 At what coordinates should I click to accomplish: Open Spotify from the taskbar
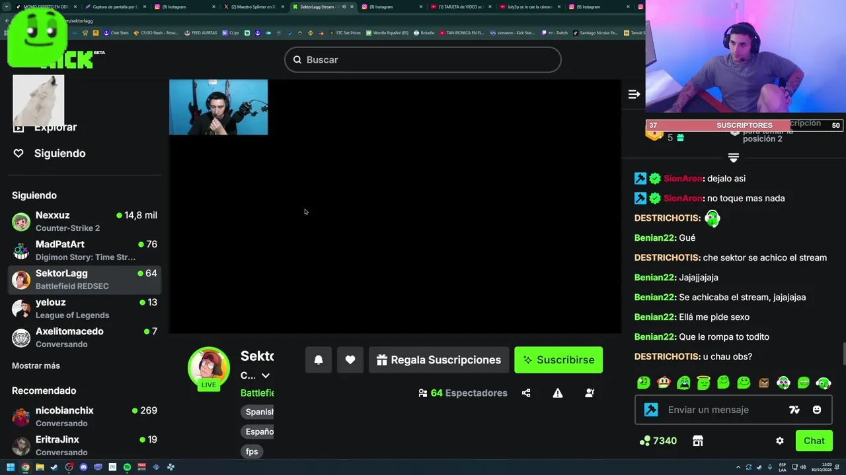pyautogui.click(x=127, y=467)
